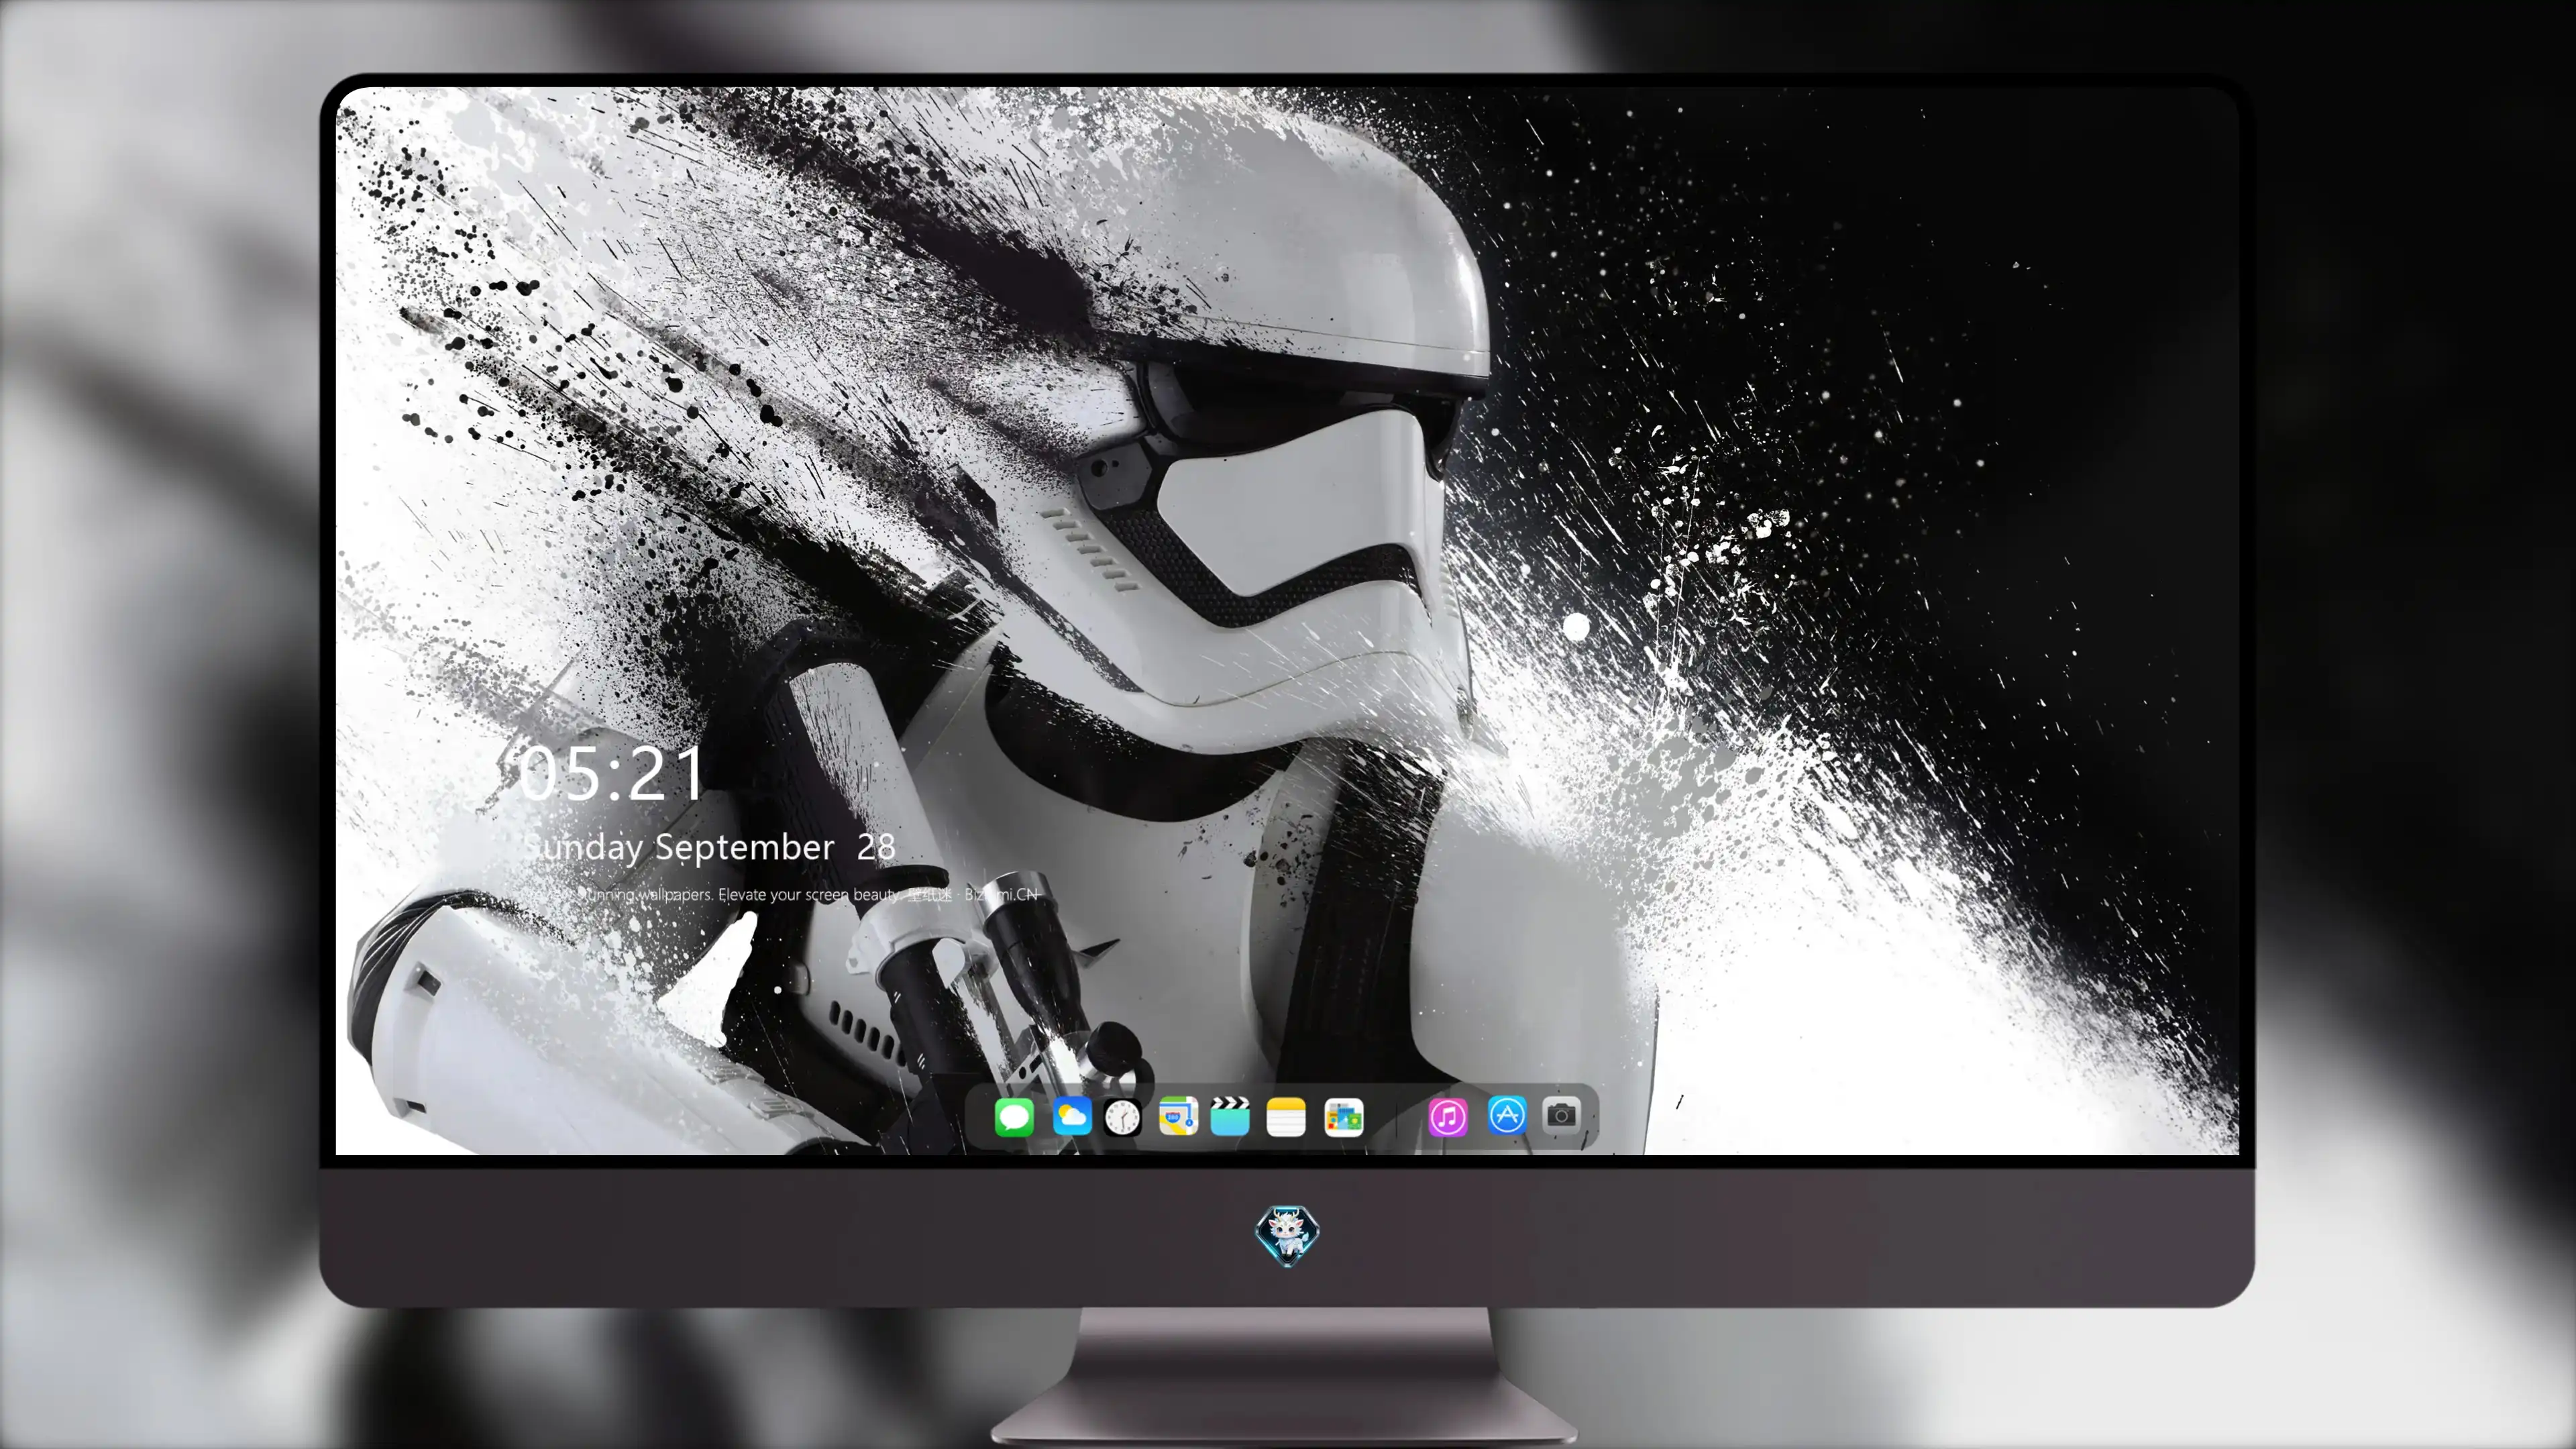Open the photo collage app icon
This screenshot has height=1449, width=2576.
[1343, 1117]
